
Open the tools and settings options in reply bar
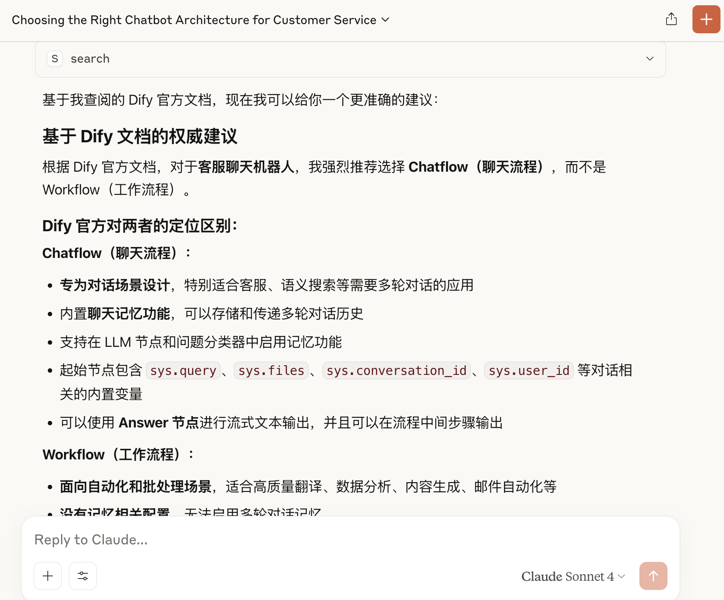[82, 576]
